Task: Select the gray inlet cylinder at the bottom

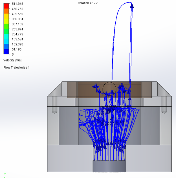Action: coord(109,166)
